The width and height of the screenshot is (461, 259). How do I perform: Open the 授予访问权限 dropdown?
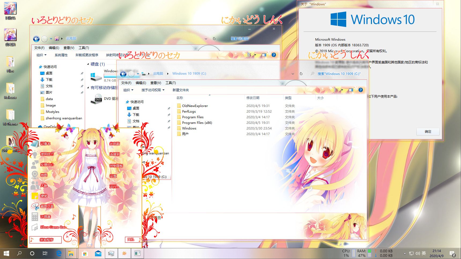coord(153,90)
